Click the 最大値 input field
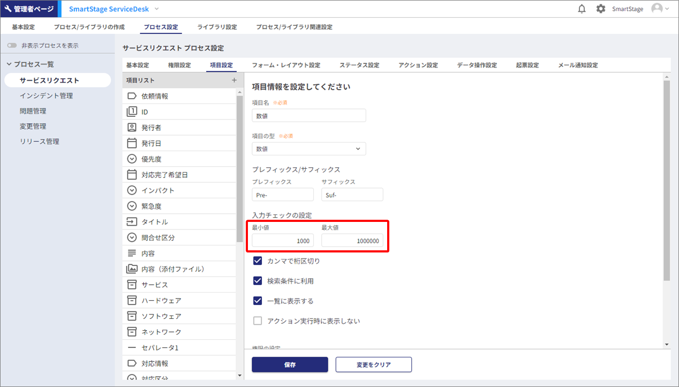 tap(352, 241)
